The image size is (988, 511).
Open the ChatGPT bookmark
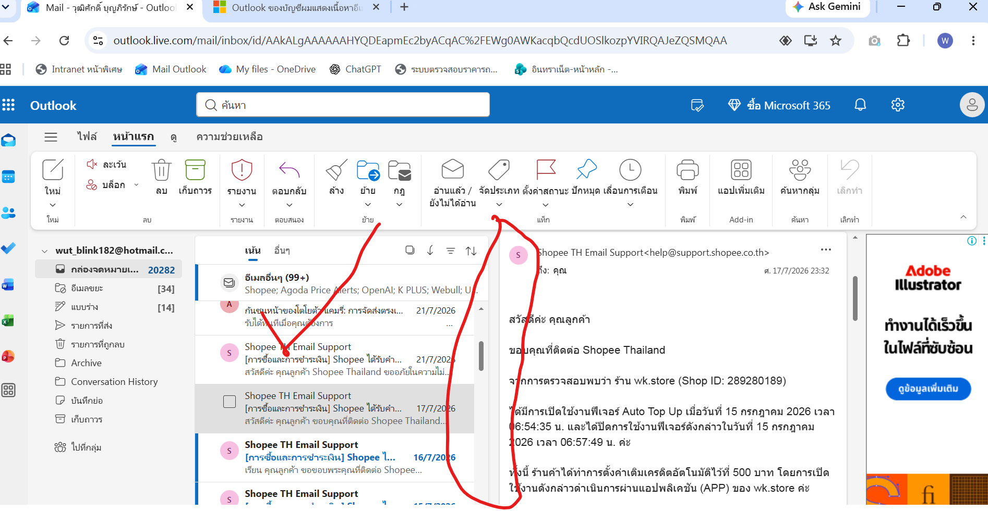click(355, 69)
